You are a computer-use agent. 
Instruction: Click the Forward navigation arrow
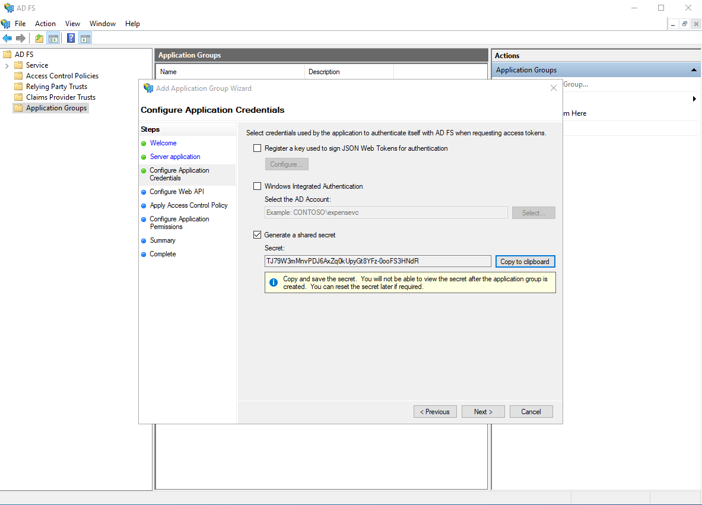(x=20, y=38)
